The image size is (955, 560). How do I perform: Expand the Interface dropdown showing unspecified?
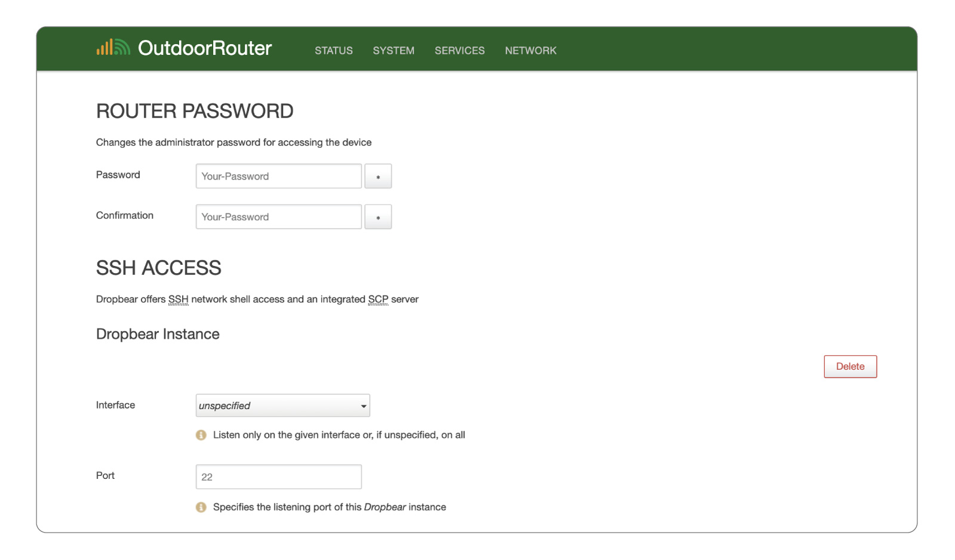tap(283, 406)
